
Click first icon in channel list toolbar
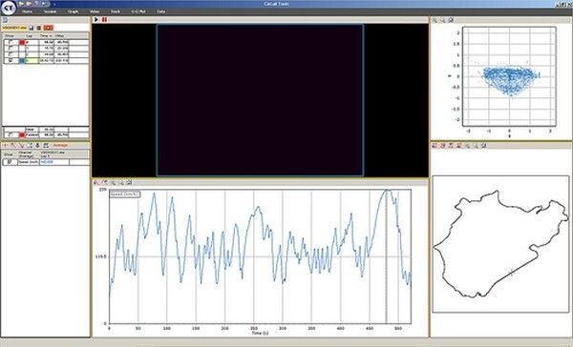(5, 145)
